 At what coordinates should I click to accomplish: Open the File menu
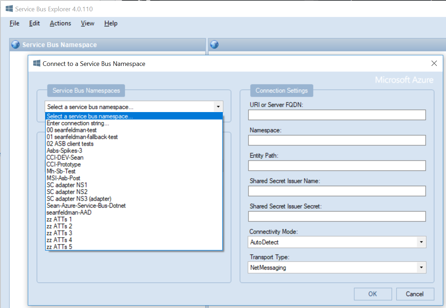[14, 23]
